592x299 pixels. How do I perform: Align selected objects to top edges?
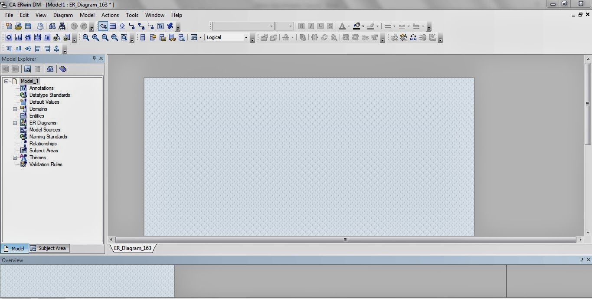9,49
